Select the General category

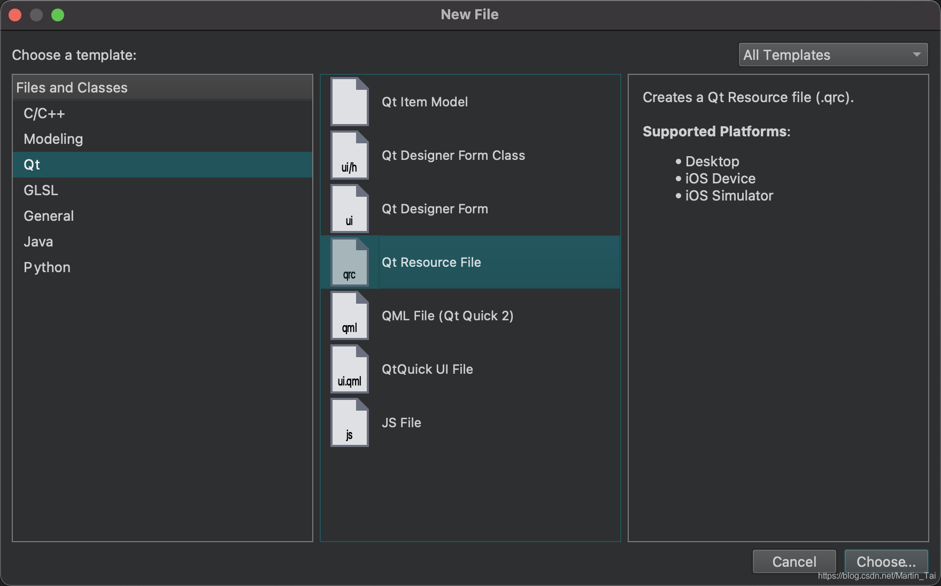coord(163,216)
